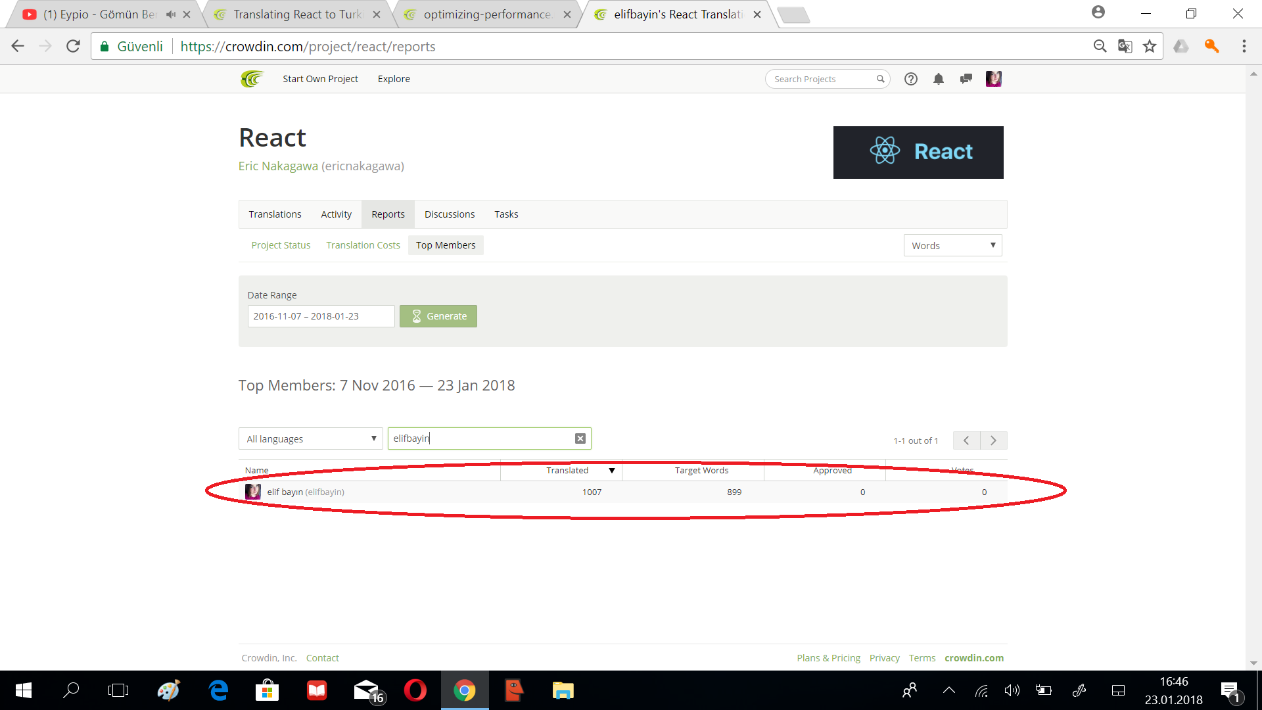
Task: Open the help question mark icon
Action: [911, 79]
